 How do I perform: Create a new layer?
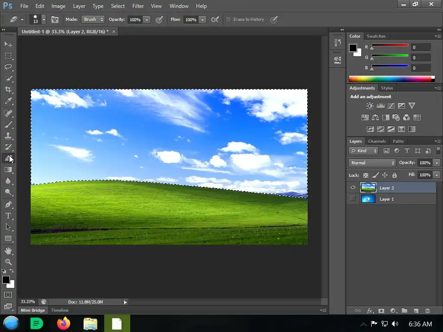416,310
